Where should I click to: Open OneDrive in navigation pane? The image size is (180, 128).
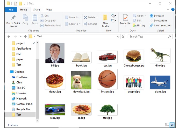tap(20, 77)
